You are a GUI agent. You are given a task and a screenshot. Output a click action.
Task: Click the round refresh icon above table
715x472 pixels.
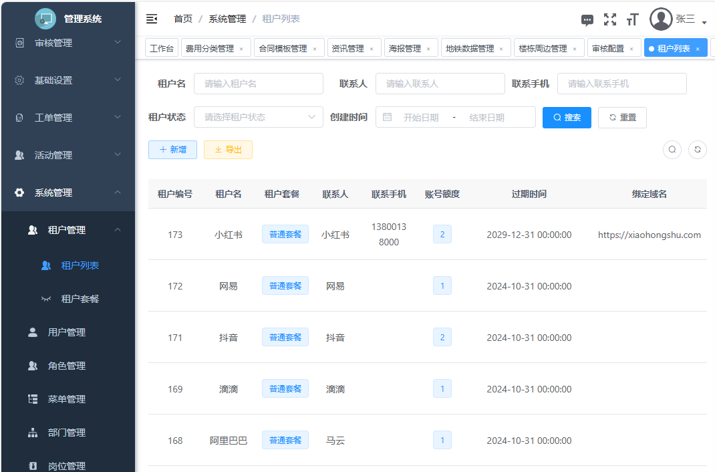(697, 150)
